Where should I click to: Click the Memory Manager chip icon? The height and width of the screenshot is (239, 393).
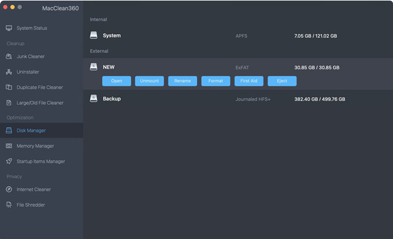[9, 146]
